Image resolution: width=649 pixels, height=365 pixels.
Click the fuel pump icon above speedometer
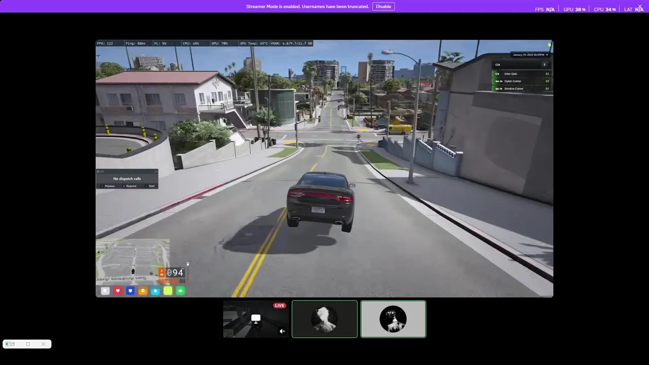coord(188,264)
